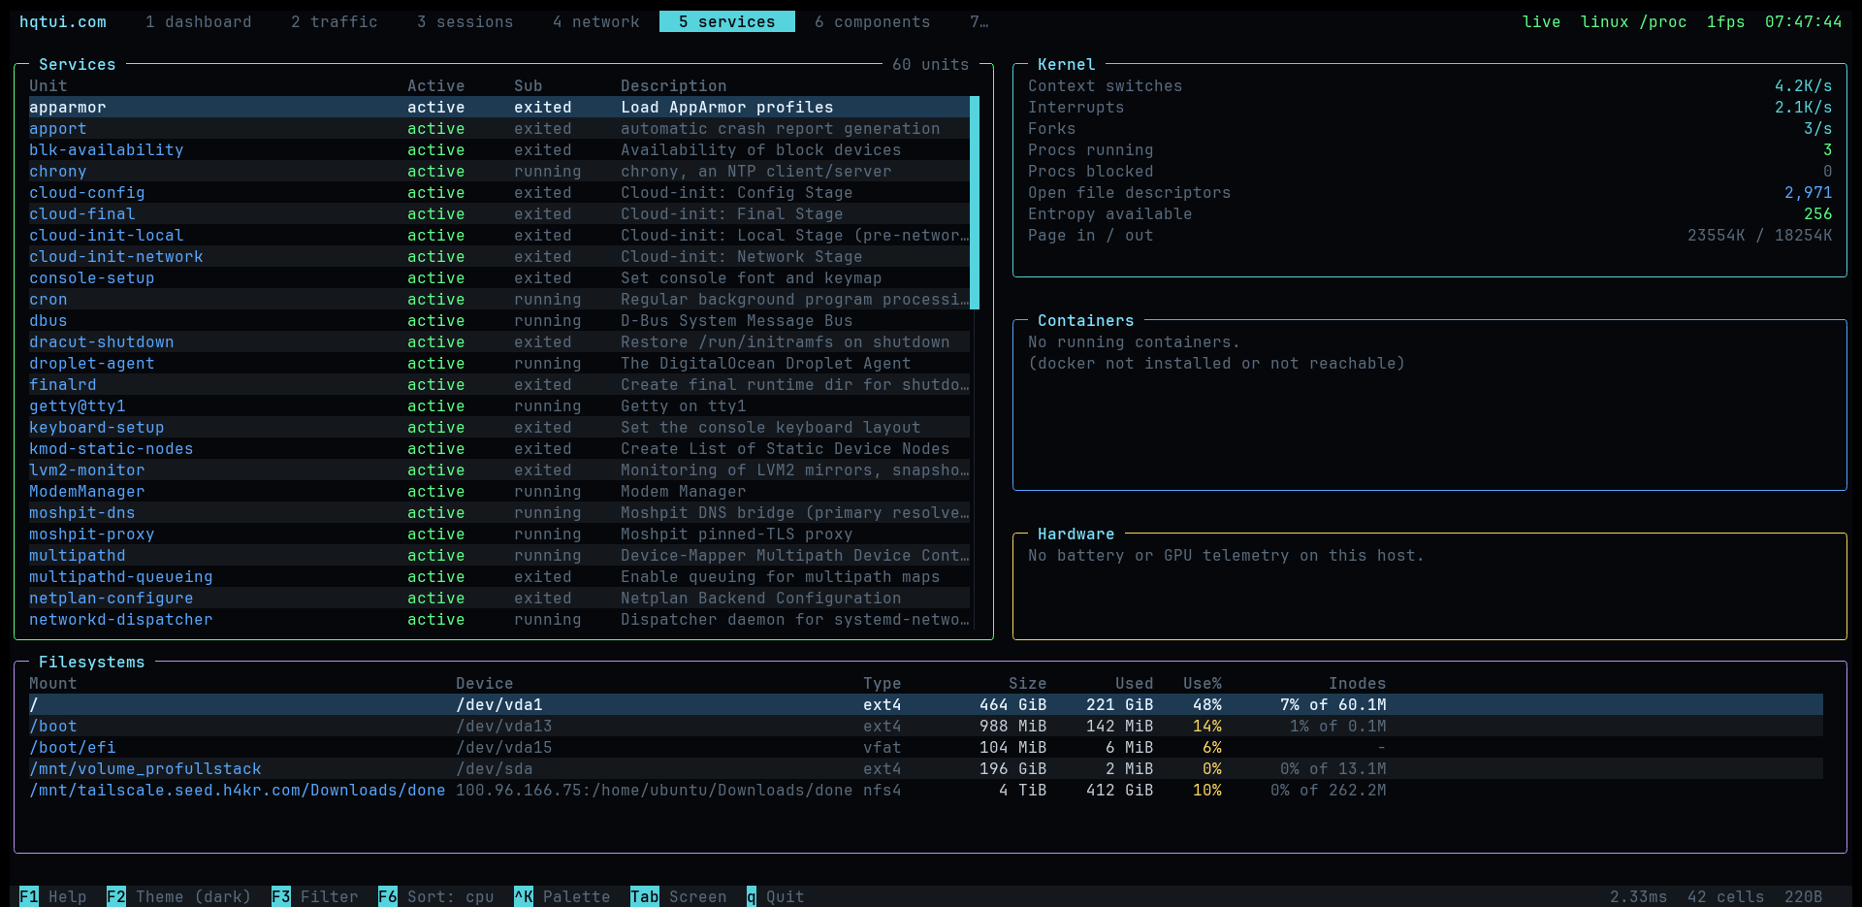1862x907 pixels.
Task: Click the linux /proc source label
Action: [1634, 21]
